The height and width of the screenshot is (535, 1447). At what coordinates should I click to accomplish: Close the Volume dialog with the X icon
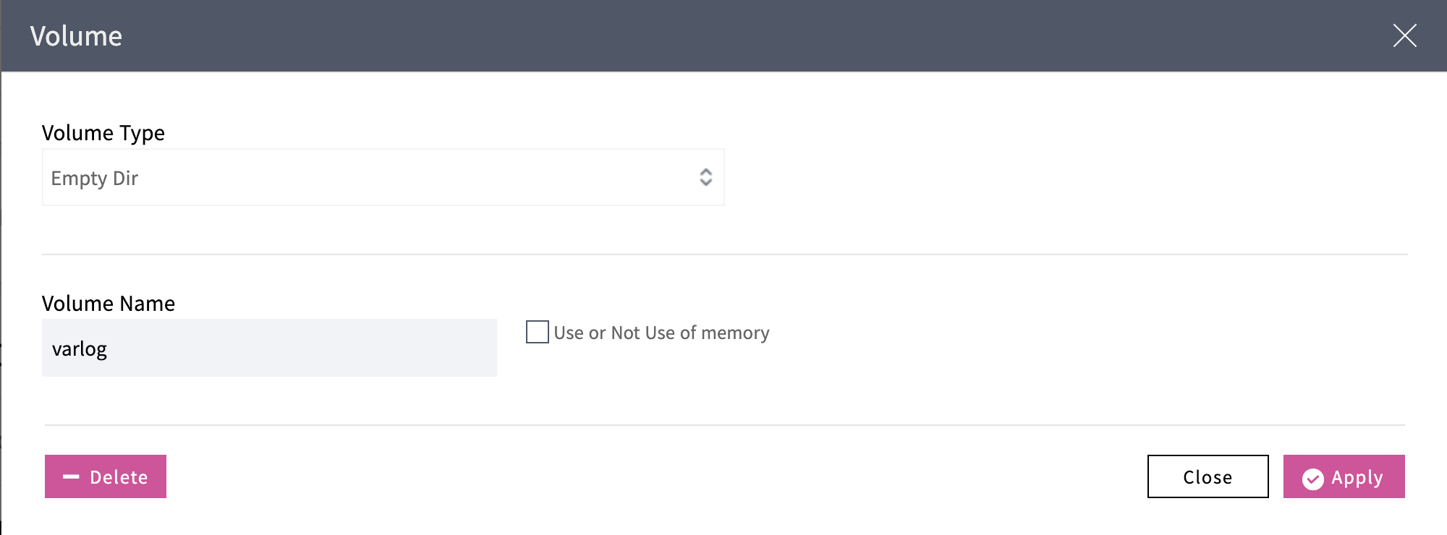(1404, 35)
